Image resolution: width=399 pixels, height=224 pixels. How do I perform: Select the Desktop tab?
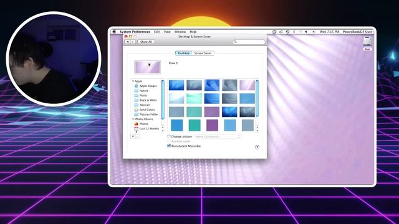184,54
